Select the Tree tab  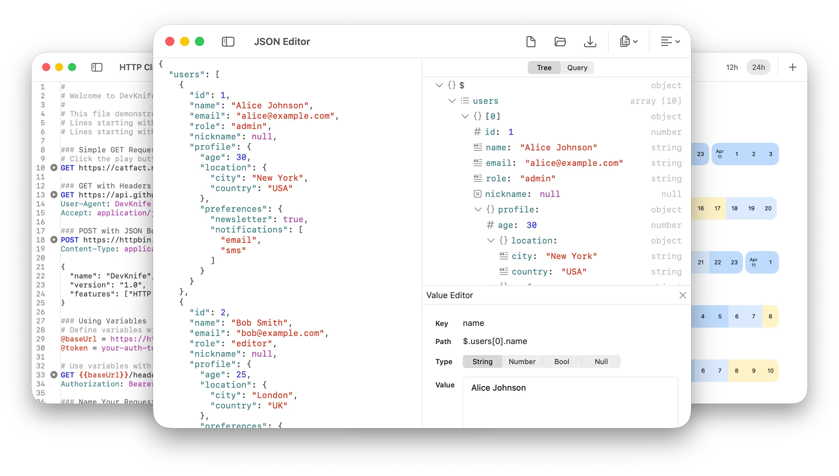(x=544, y=68)
